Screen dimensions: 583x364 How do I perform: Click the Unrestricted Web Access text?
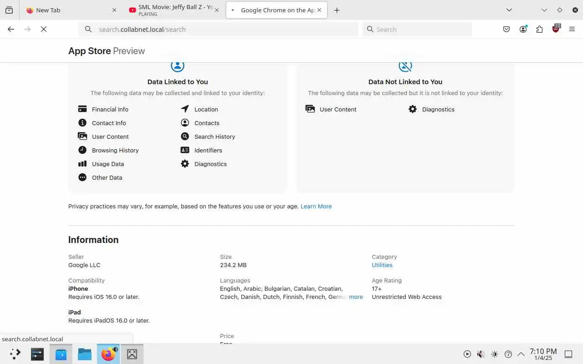pos(407,297)
